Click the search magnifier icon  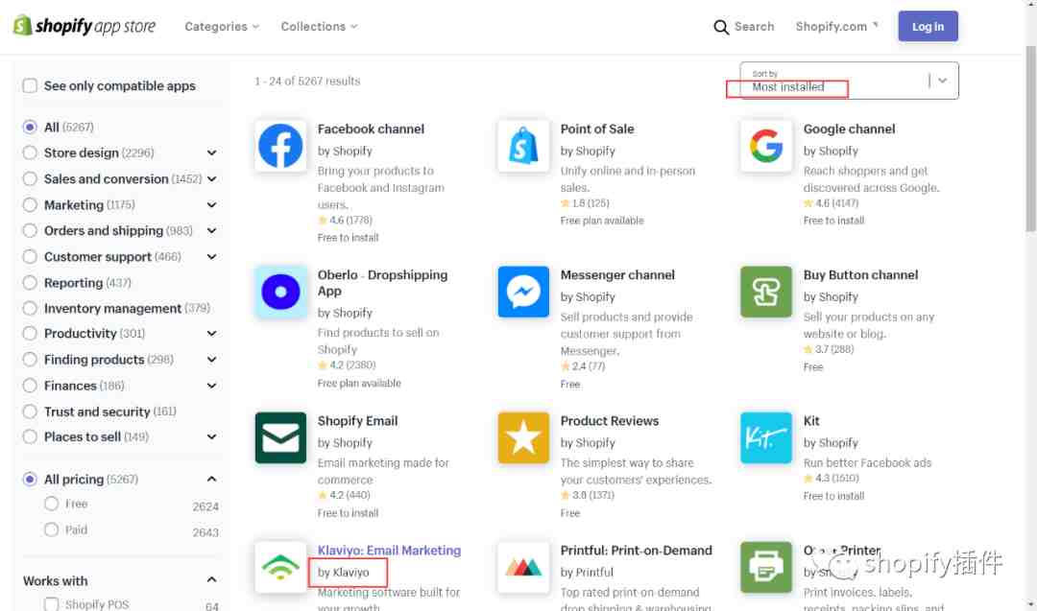[x=721, y=27]
